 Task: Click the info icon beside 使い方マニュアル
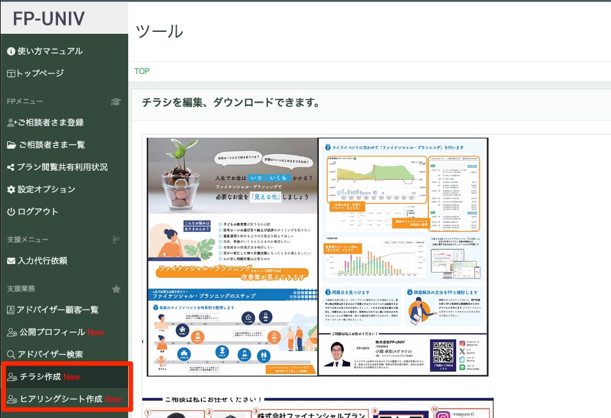click(x=11, y=51)
